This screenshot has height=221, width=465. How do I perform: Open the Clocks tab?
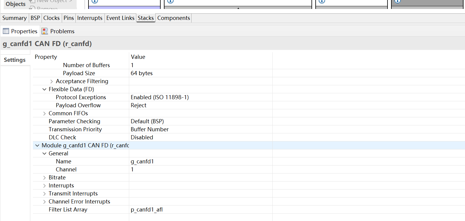(x=52, y=18)
